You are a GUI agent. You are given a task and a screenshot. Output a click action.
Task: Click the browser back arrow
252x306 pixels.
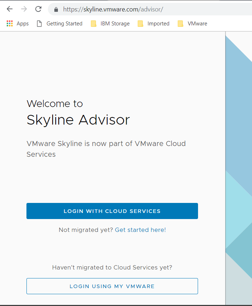click(10, 9)
